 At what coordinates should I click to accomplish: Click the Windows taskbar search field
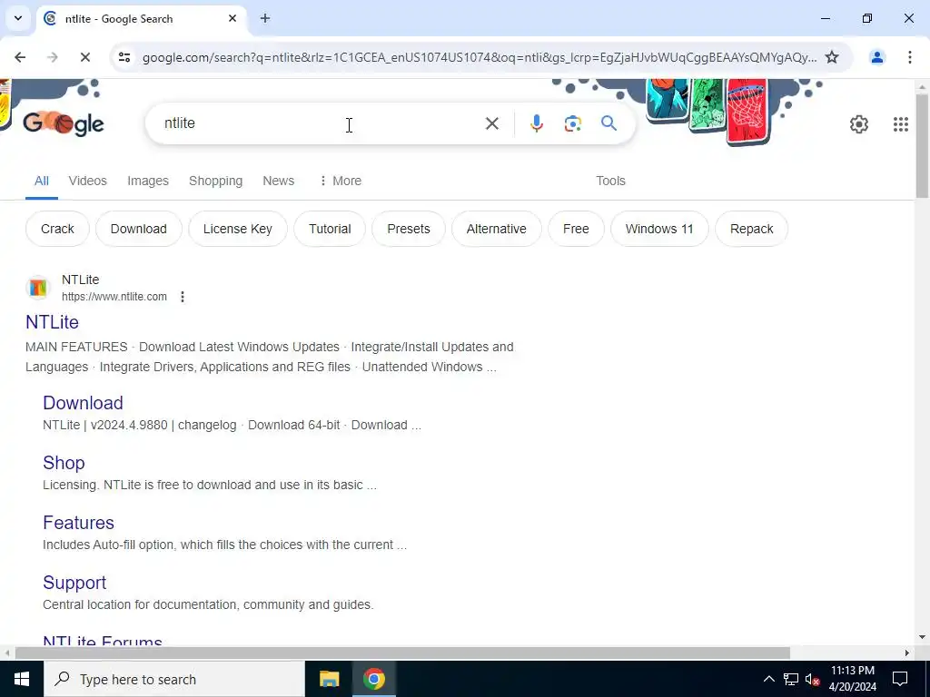(x=173, y=679)
